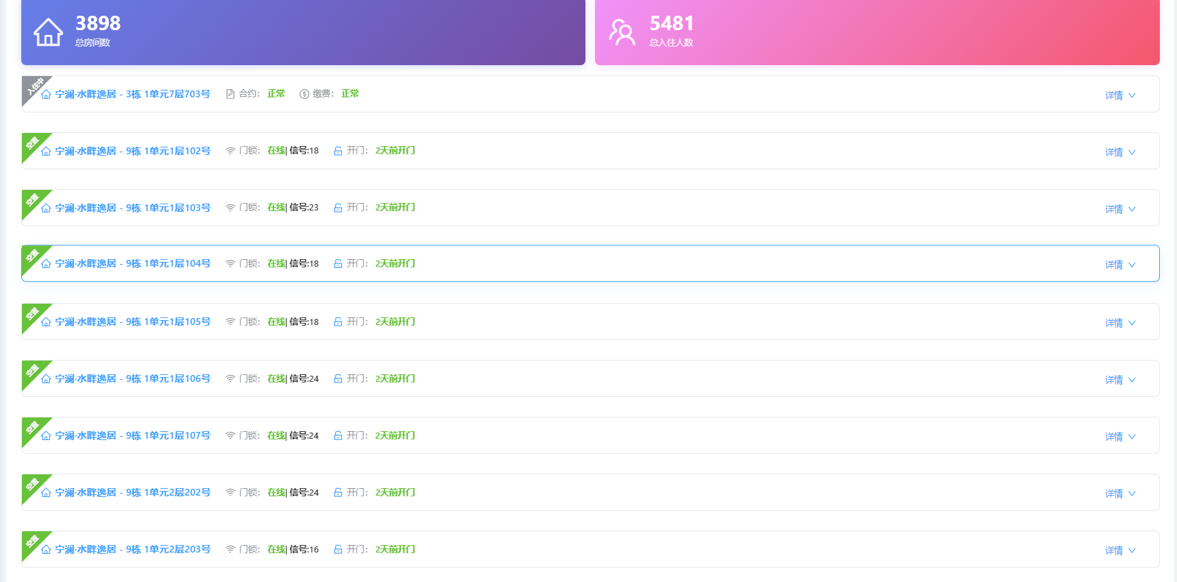Click 合约 status 正常 in 703号 row
The height and width of the screenshot is (582, 1177).
[x=276, y=94]
